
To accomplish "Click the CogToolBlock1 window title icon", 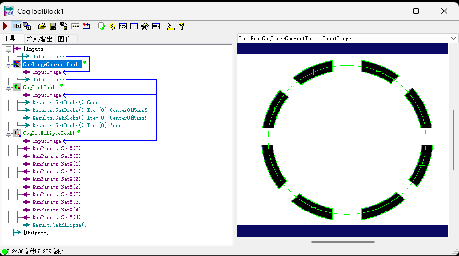I will click(x=9, y=11).
